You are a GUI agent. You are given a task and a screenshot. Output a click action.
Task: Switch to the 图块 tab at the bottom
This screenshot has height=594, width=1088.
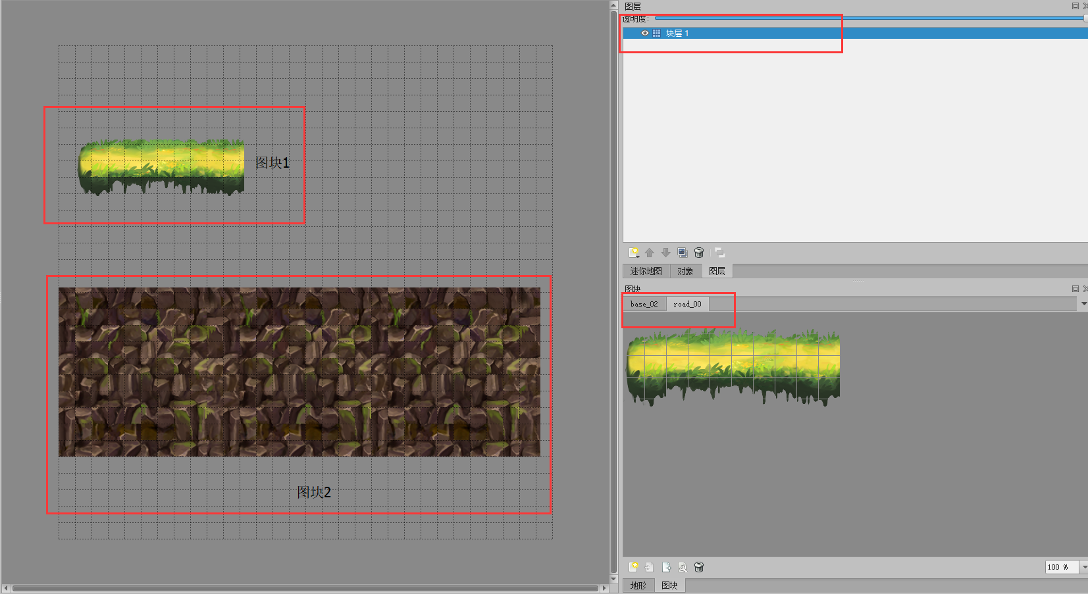click(x=669, y=585)
